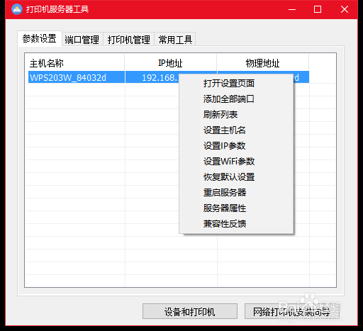Select 设置IP参数 from the menu
The image size is (363, 331).
coord(236,146)
